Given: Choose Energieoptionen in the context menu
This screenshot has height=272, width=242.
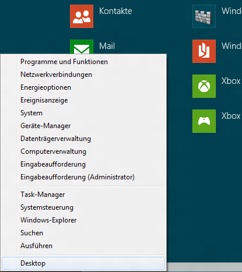Looking at the screenshot, I should coord(83,87).
